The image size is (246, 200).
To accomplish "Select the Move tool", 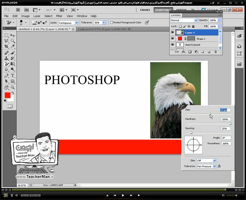I will tap(13, 35).
